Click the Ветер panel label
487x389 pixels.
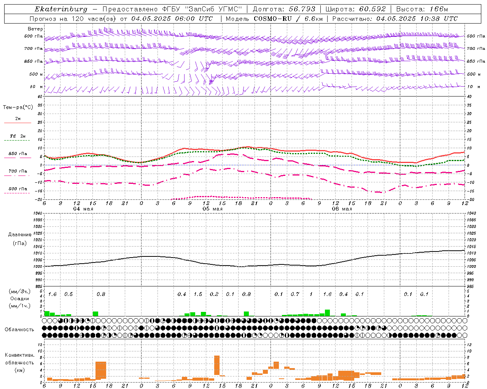(x=35, y=29)
